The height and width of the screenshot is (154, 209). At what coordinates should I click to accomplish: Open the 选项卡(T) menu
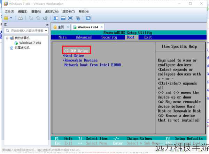click(x=69, y=11)
